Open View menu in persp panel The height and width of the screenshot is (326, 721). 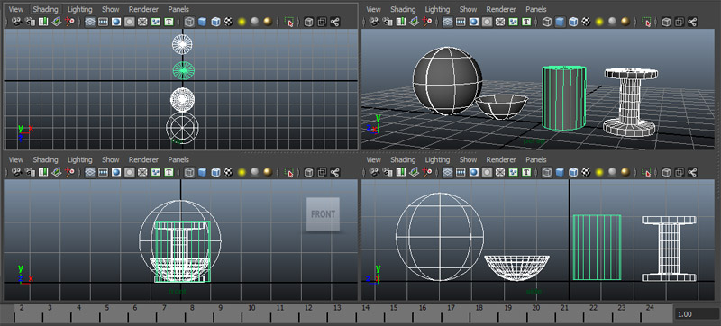point(373,9)
